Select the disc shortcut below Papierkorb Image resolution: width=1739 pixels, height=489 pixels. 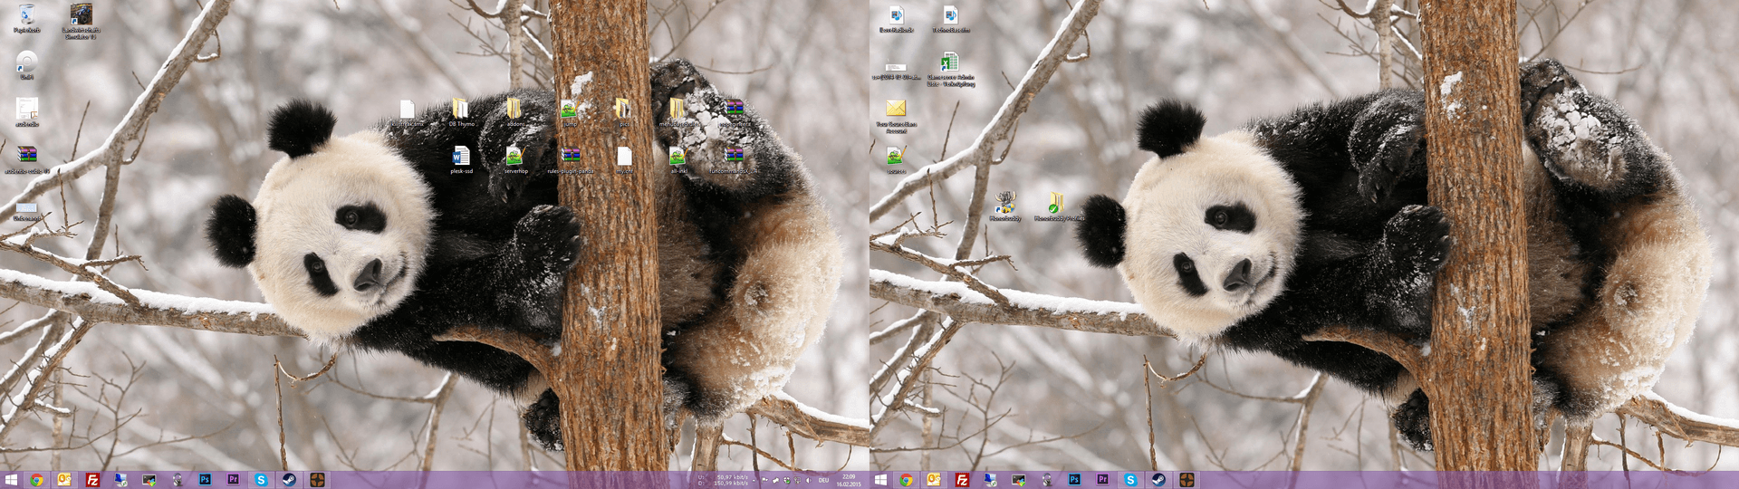(x=27, y=65)
